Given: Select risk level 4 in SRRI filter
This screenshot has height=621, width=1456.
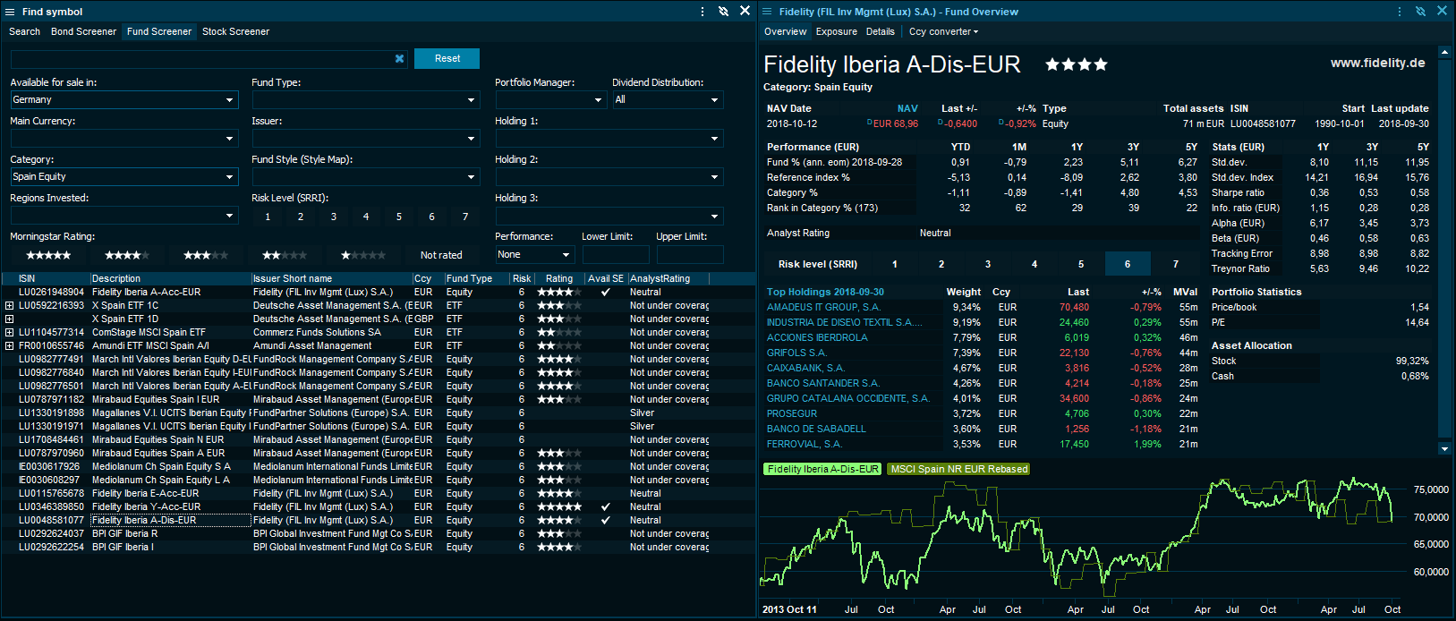Looking at the screenshot, I should click(x=366, y=217).
